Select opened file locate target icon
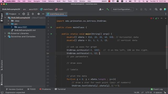Image resolution: width=168 pixels, height=94 pixels. (x=24, y=14)
